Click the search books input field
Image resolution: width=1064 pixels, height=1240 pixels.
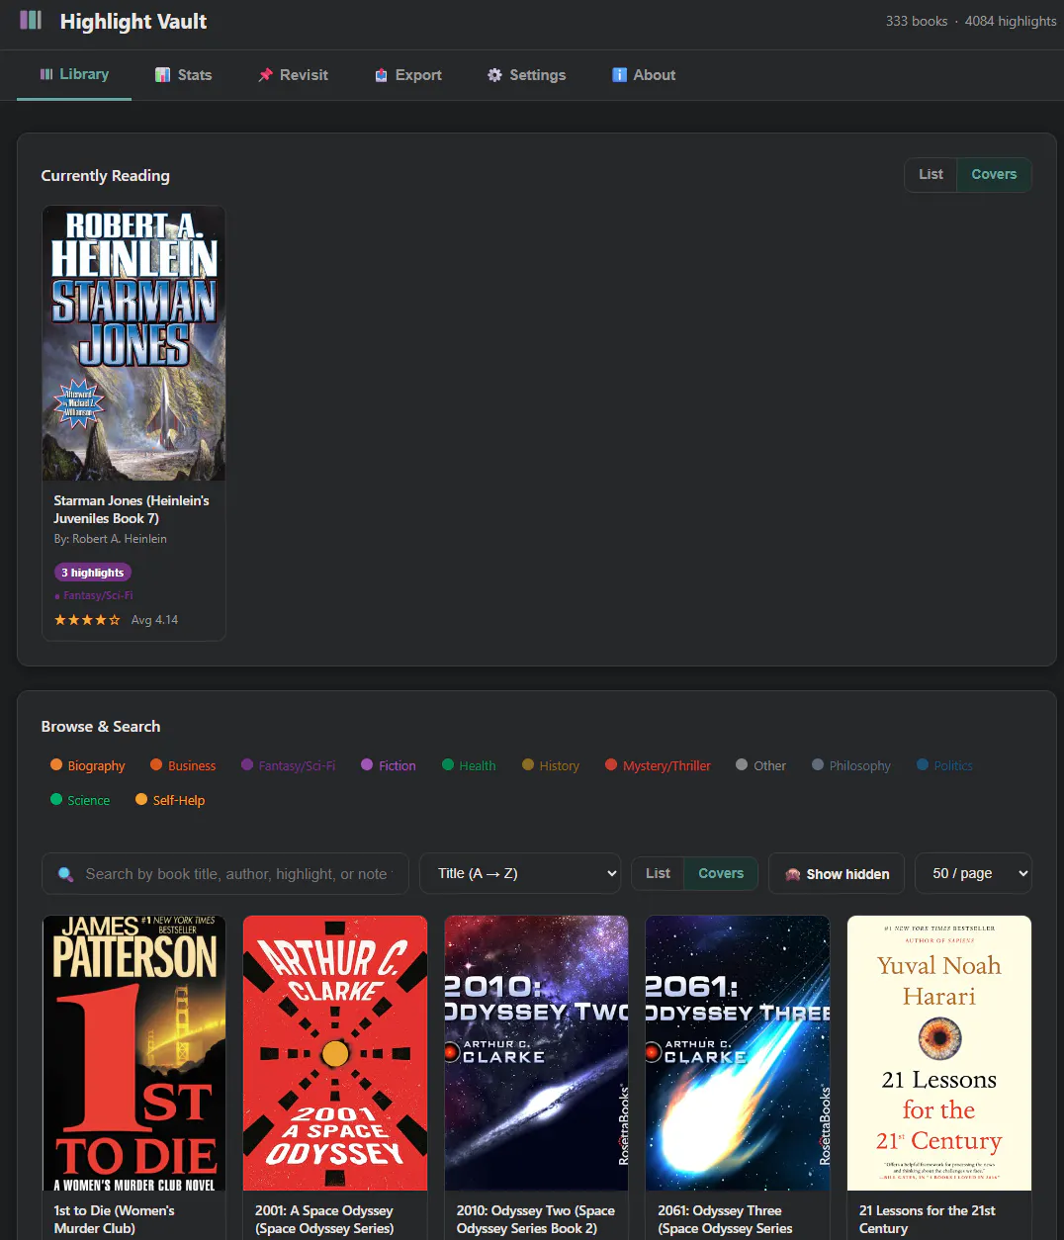coord(225,874)
